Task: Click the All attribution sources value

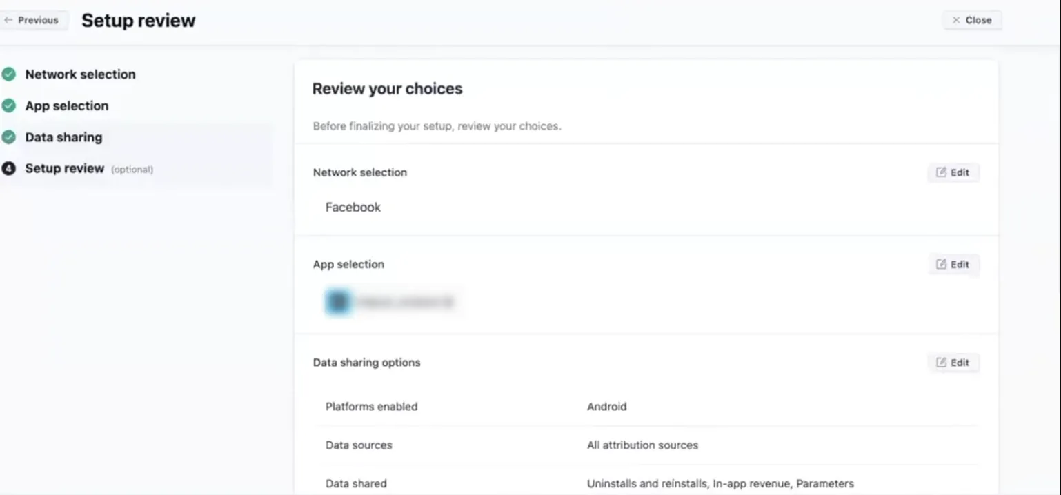Action: [x=642, y=445]
